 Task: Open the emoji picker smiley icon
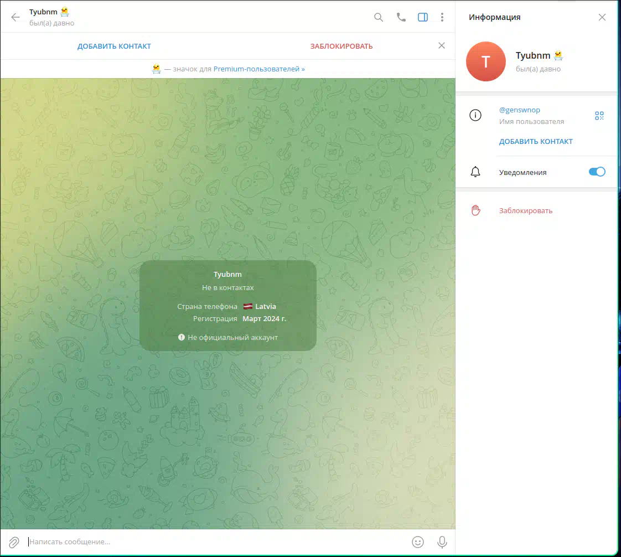418,542
